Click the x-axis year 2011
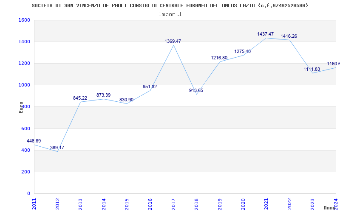This screenshot has height=212, width=340. coord(34,204)
